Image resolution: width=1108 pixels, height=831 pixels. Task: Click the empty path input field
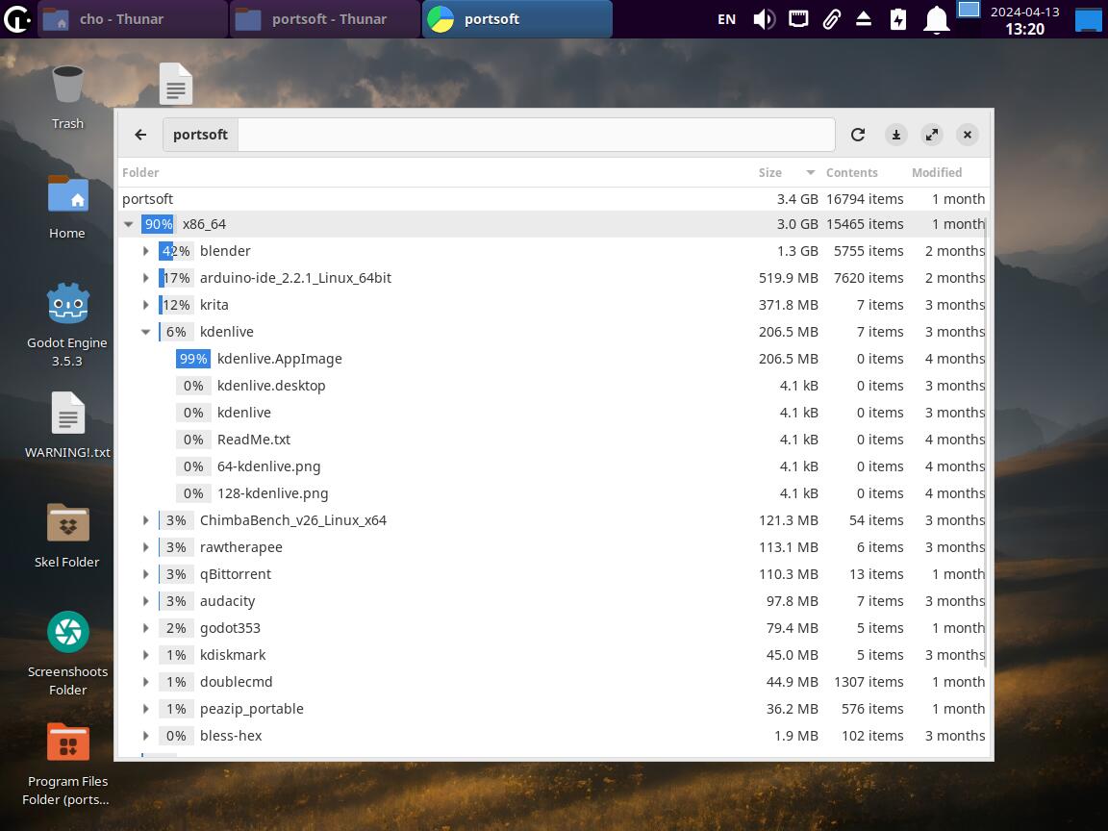[537, 135]
